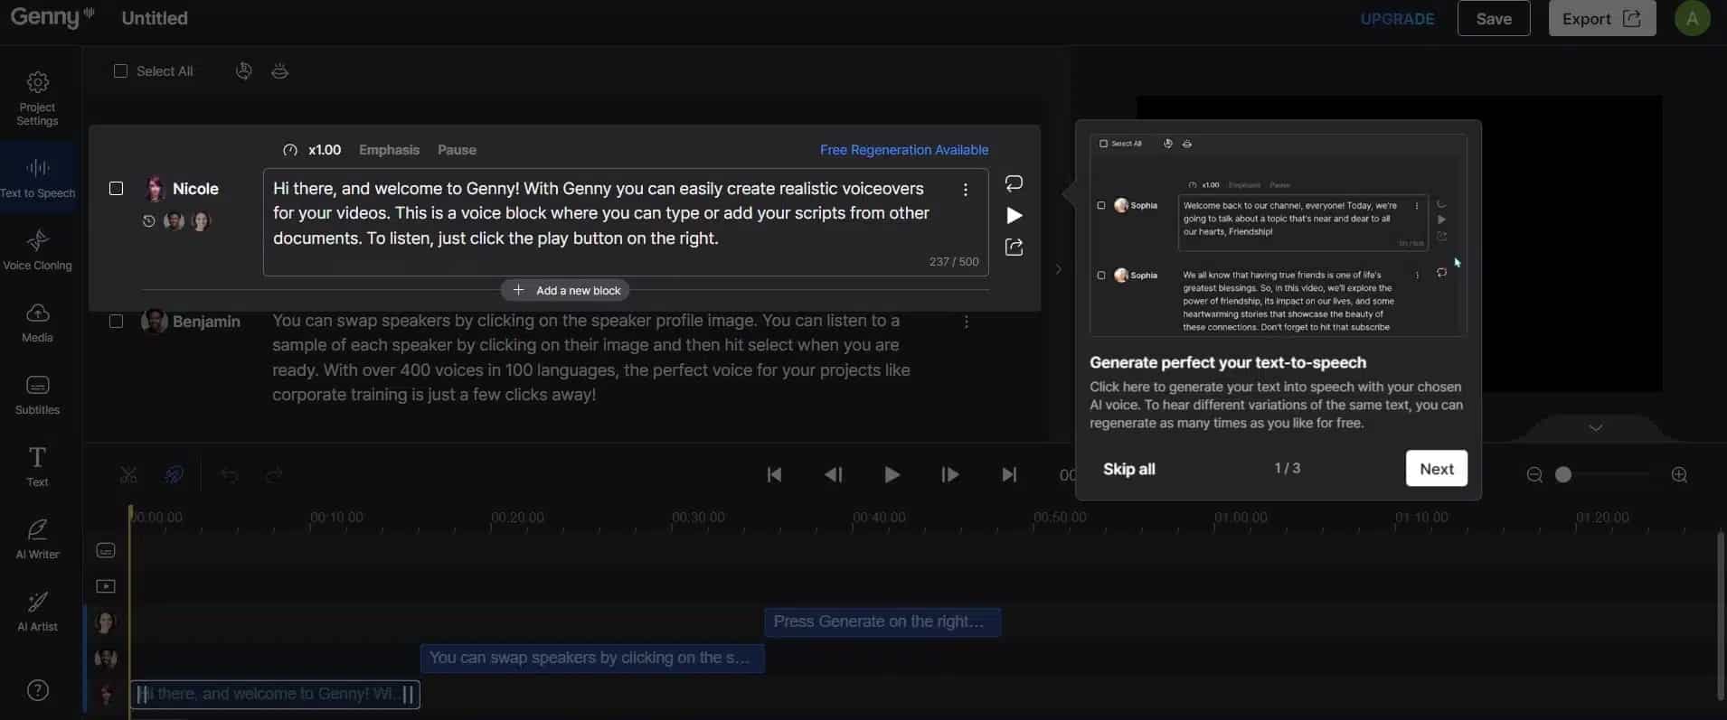The height and width of the screenshot is (720, 1727).
Task: Open Nicole block's three-dot options menu
Action: (966, 189)
